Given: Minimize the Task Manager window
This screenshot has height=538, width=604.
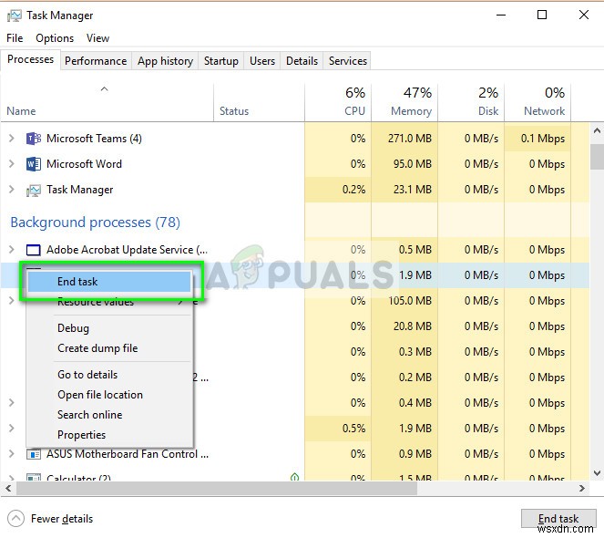Looking at the screenshot, I should tap(501, 15).
